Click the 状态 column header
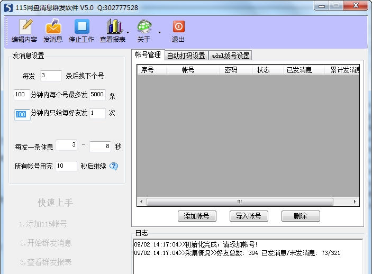Screen dimensions: 372x274 point(268,70)
